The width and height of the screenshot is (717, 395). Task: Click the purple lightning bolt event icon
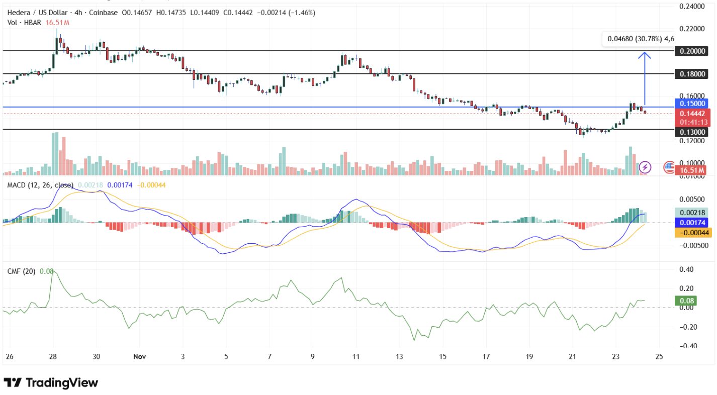pyautogui.click(x=645, y=167)
